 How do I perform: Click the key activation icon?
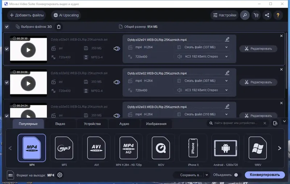pos(245,15)
